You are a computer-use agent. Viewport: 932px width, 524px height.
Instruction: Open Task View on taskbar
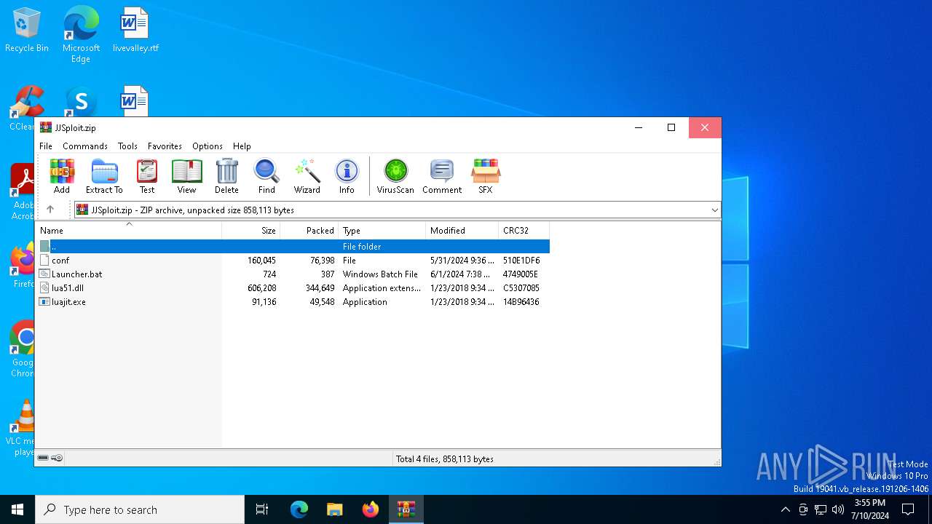[x=262, y=509]
